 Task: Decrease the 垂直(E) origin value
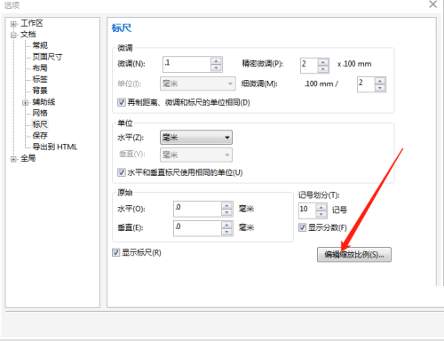pyautogui.click(x=226, y=232)
